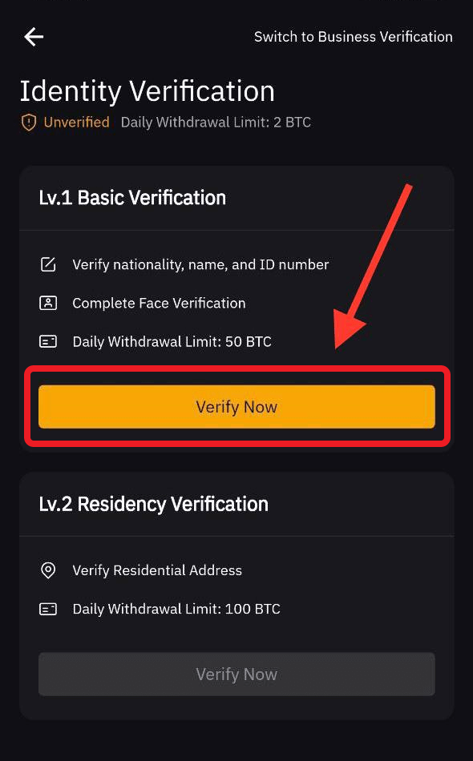The width and height of the screenshot is (473, 761).
Task: Tap the greyed-out Lv.2 Verify Now button
Action: coord(236,674)
